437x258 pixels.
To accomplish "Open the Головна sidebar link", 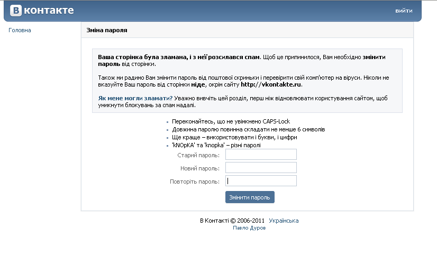I will (x=20, y=30).
